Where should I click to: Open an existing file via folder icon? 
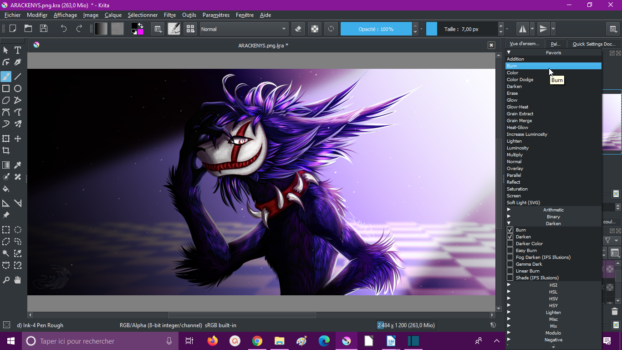(x=28, y=29)
